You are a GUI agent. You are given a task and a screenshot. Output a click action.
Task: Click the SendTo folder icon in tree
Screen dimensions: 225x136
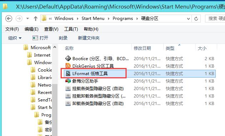coord(33,100)
